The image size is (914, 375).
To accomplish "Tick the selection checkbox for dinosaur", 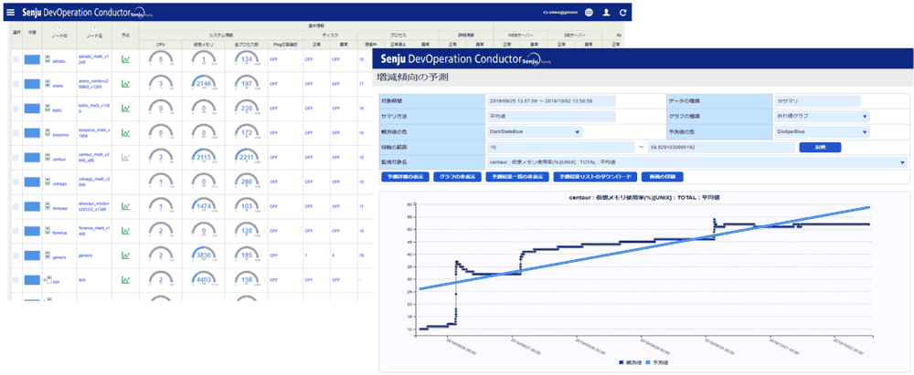I will coord(16,206).
